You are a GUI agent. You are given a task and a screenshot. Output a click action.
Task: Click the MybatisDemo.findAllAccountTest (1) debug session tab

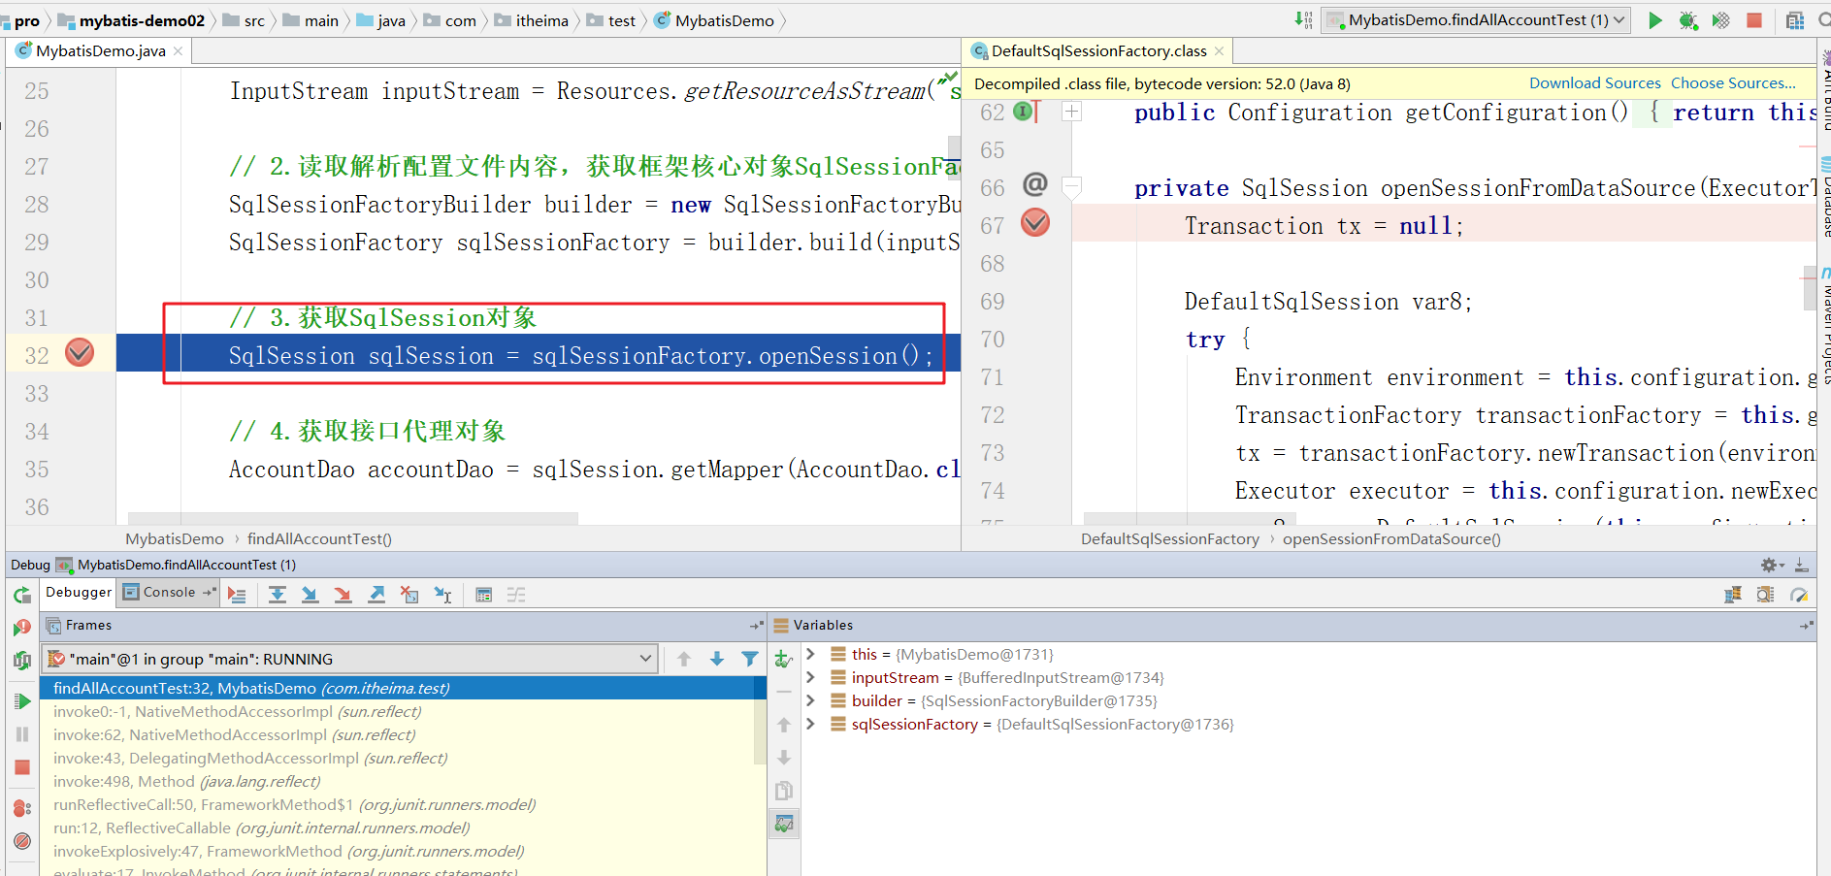pyautogui.click(x=177, y=565)
